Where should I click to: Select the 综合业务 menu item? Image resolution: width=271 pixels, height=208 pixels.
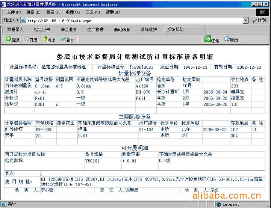68,30
